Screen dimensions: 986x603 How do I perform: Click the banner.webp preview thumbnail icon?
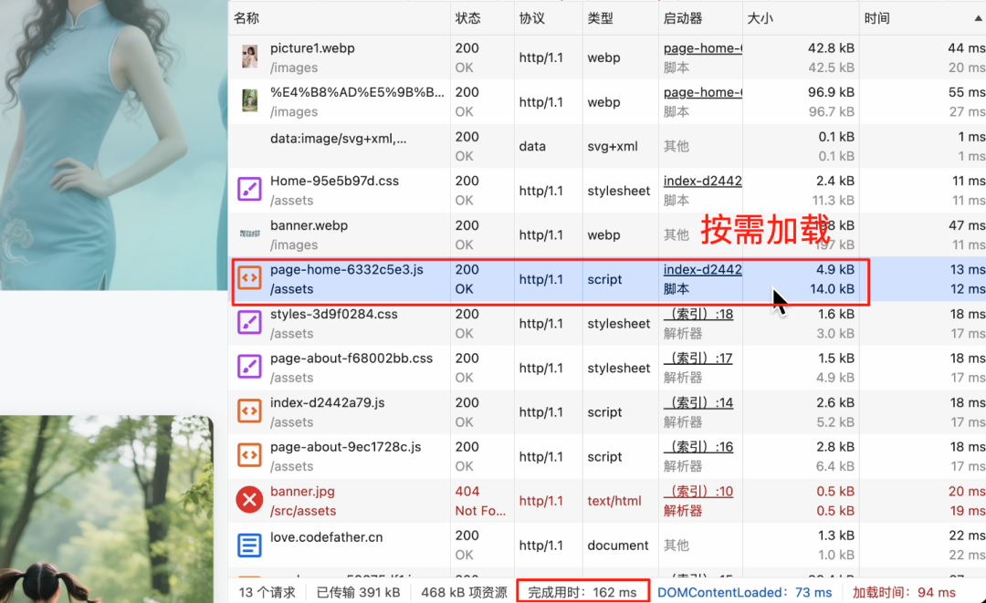coord(249,234)
